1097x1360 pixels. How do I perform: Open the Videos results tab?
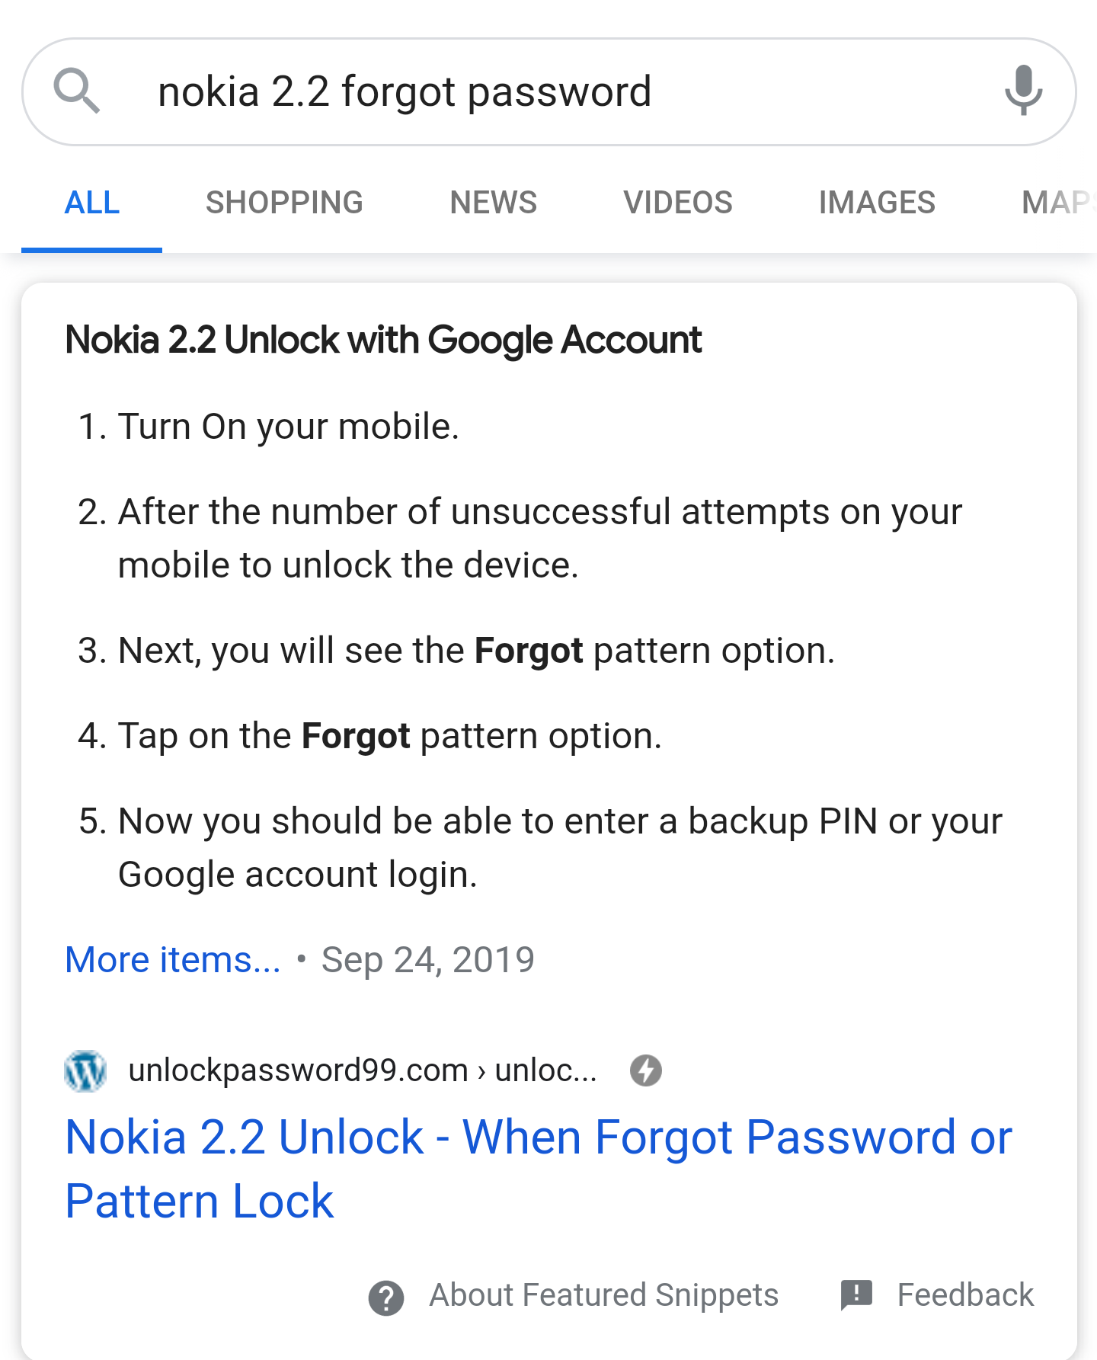pos(678,203)
